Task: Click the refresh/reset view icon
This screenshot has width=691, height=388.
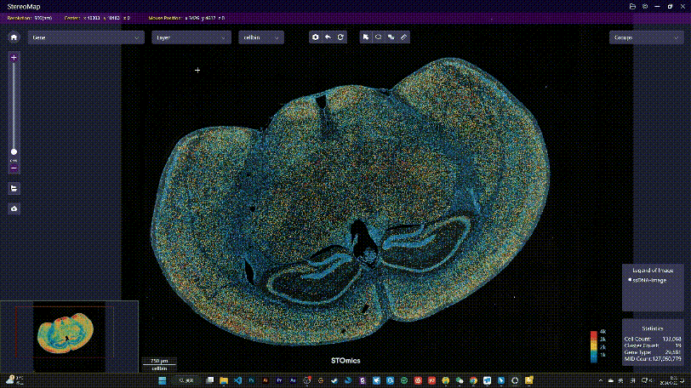Action: tap(340, 37)
